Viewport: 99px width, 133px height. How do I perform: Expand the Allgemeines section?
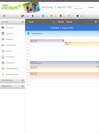tap(23, 86)
